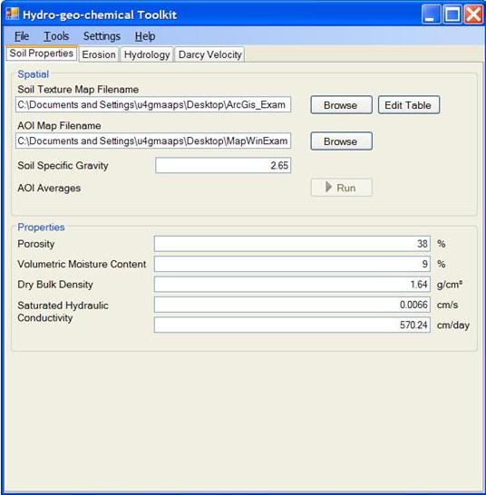Open the Tools menu
The image size is (486, 495).
point(56,36)
